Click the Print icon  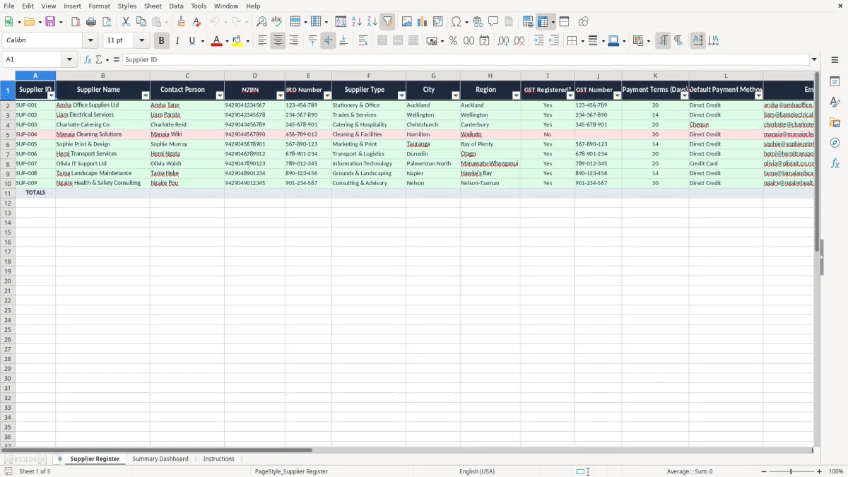coord(91,22)
